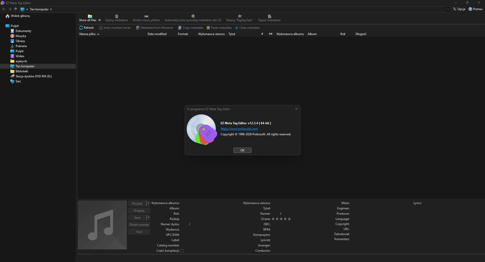Sort by Tytuł column

pos(232,34)
